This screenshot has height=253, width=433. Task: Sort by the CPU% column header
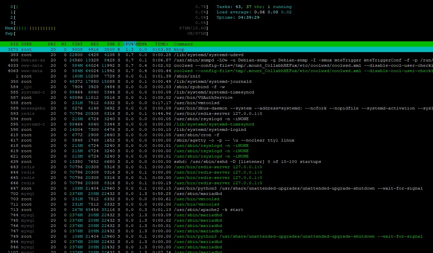[129, 44]
